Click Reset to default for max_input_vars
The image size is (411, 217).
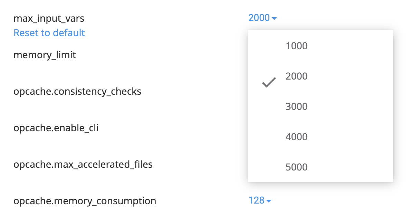pos(49,33)
